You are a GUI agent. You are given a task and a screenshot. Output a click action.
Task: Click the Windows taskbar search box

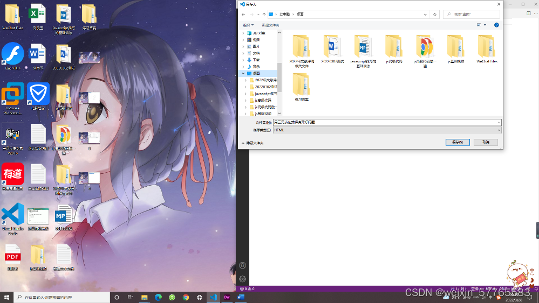point(62,297)
